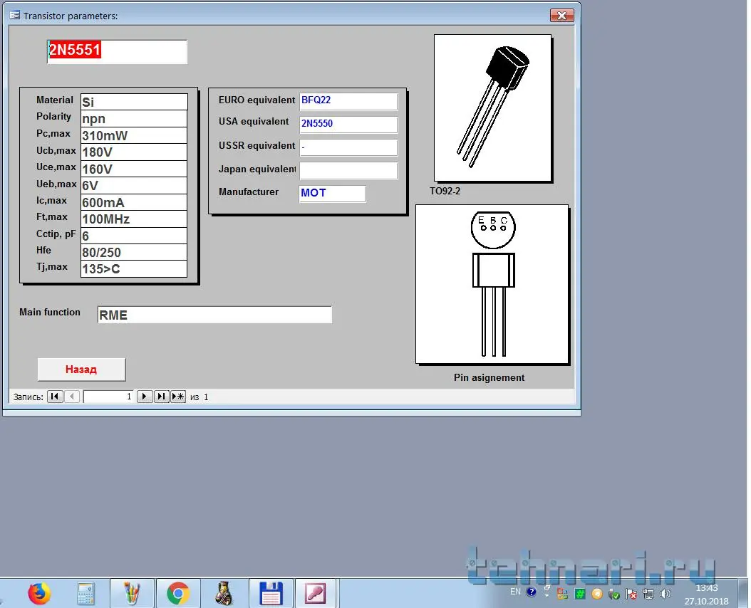Screen dimensions: 751x608
Task: Click the Main function label
Action: coord(50,312)
